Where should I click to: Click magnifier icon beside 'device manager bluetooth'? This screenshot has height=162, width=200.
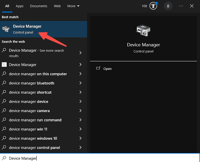click(x=4, y=83)
